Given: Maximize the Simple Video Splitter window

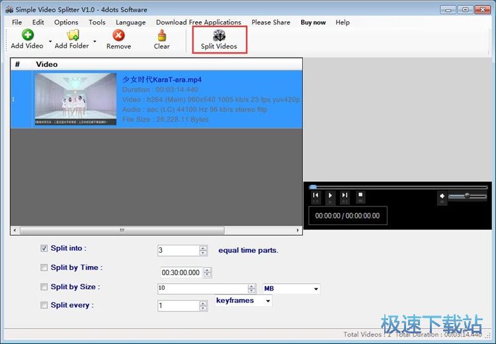Looking at the screenshot, I should [x=466, y=10].
